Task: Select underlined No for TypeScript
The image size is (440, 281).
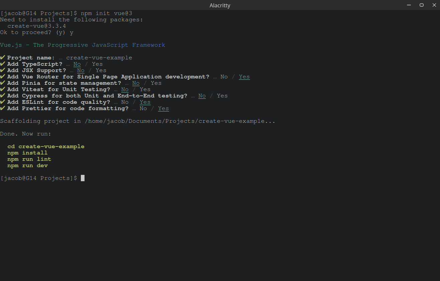Action: (77, 64)
